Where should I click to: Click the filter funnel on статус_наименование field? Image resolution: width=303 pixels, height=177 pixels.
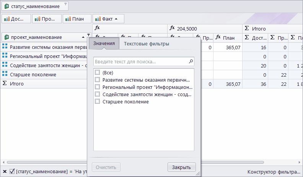pyautogui.click(x=66, y=4)
